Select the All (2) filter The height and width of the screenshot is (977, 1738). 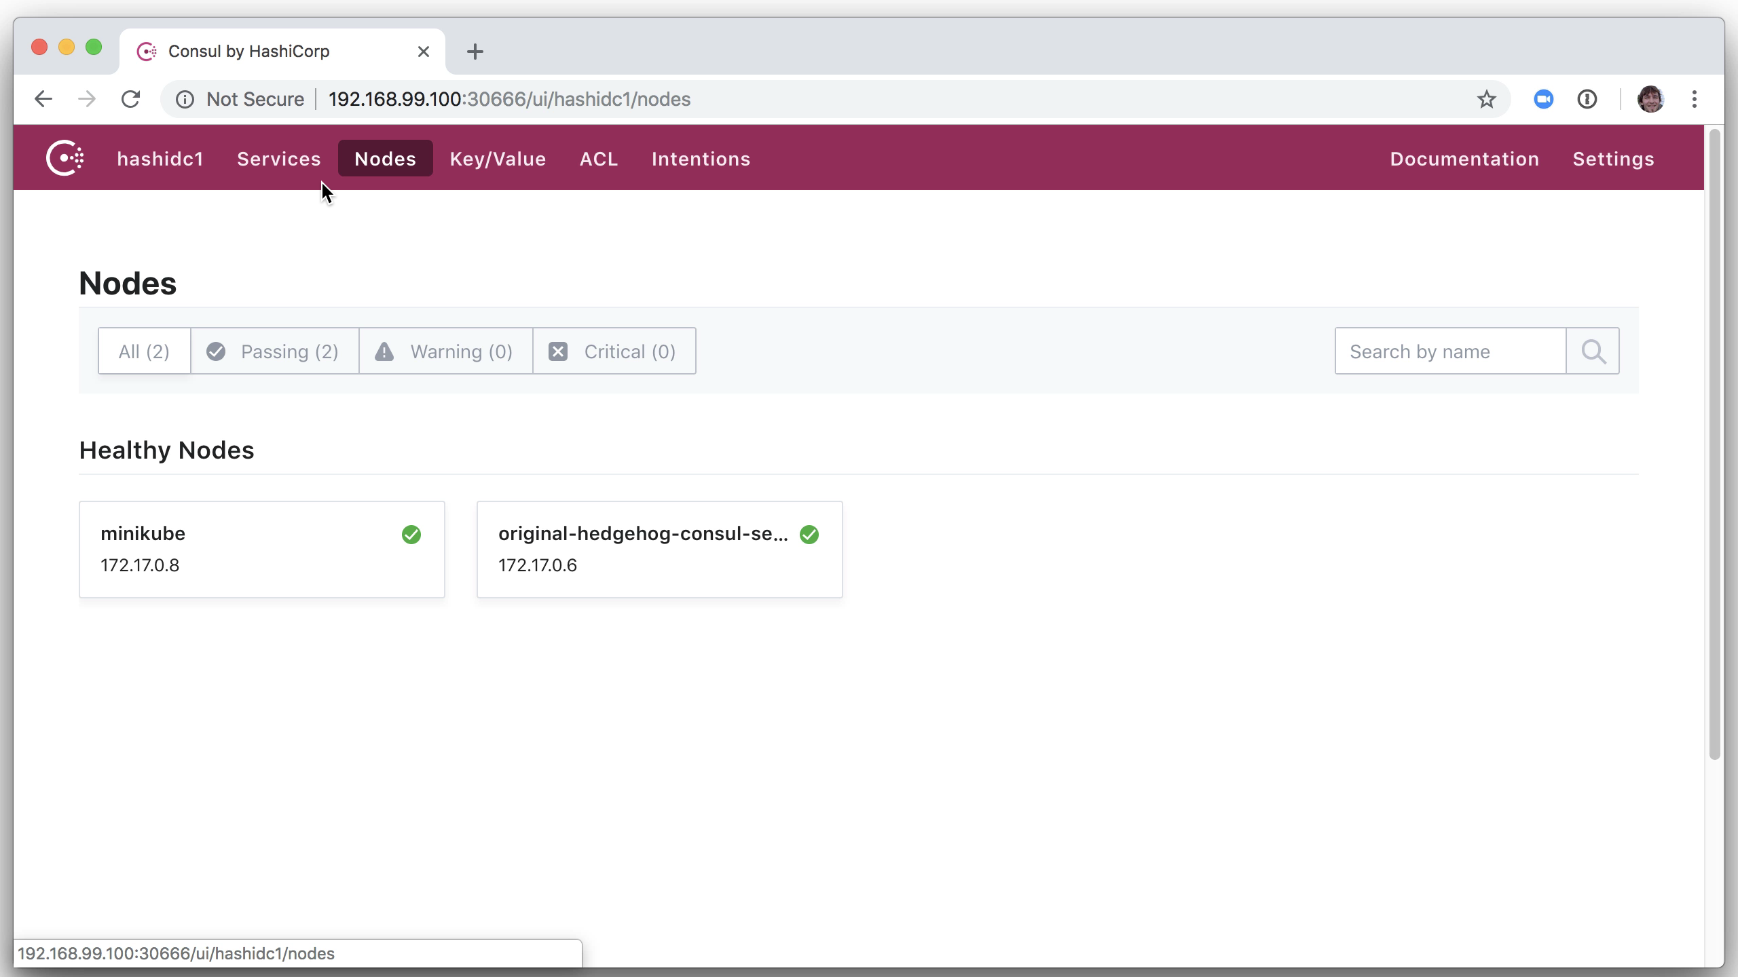(144, 351)
